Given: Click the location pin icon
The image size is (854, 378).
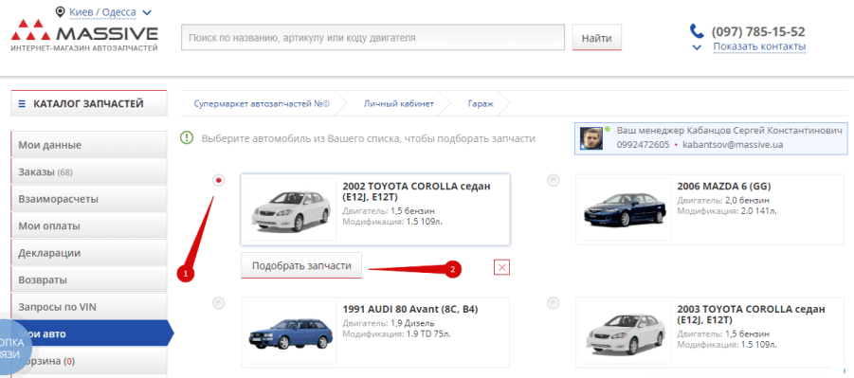Looking at the screenshot, I should click(61, 12).
